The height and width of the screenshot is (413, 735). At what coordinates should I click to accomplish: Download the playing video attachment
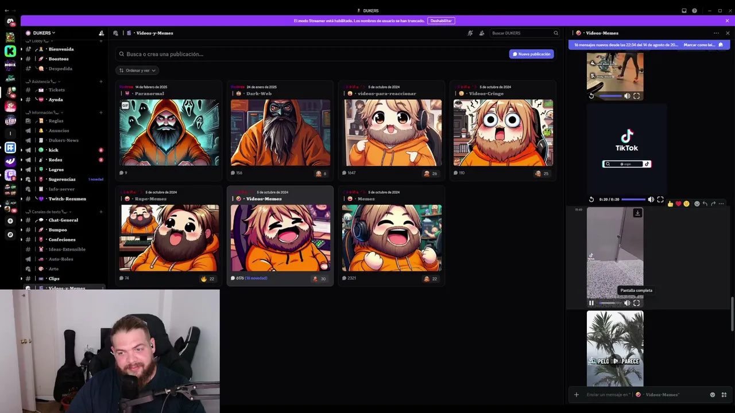pyautogui.click(x=637, y=213)
